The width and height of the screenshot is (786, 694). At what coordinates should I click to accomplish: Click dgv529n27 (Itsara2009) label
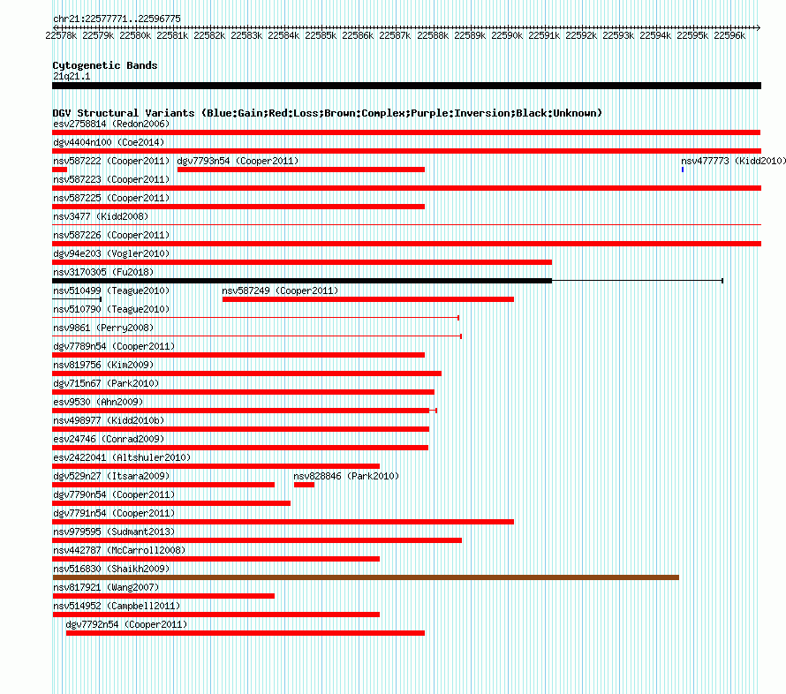point(111,476)
